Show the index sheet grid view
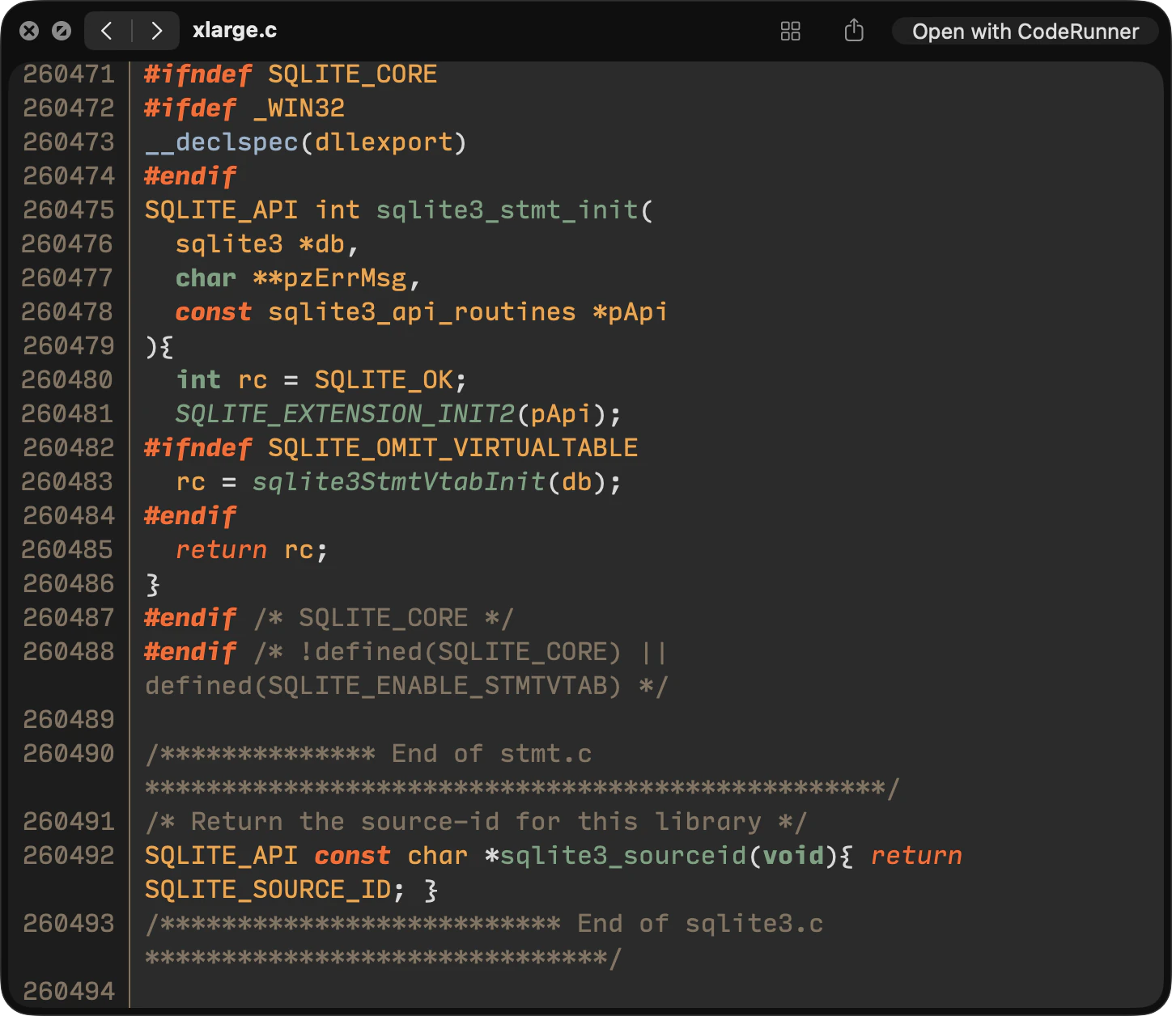 click(x=790, y=32)
